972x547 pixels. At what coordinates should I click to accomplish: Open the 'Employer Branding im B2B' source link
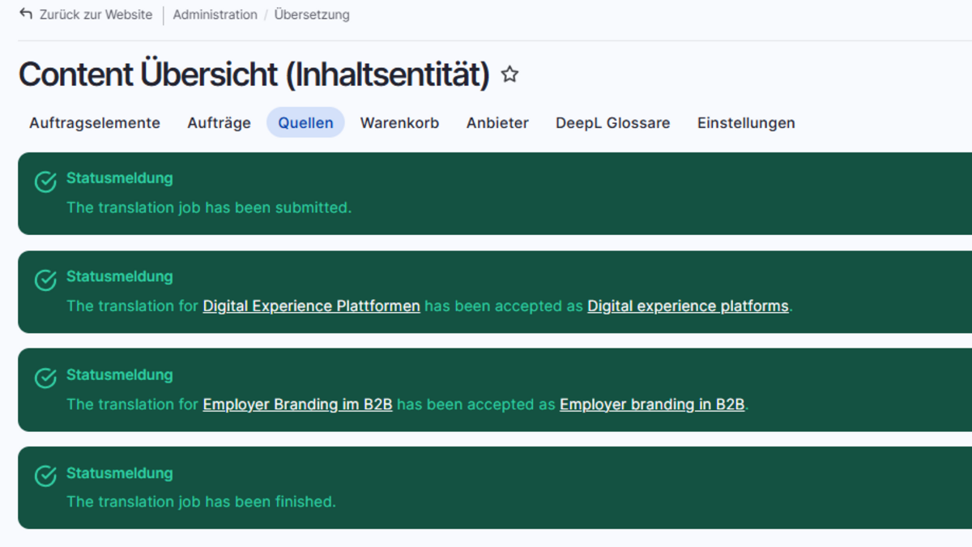point(297,404)
